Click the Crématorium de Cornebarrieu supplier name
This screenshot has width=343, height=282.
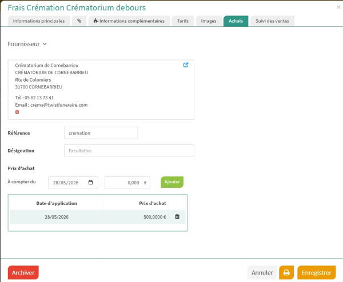47,65
